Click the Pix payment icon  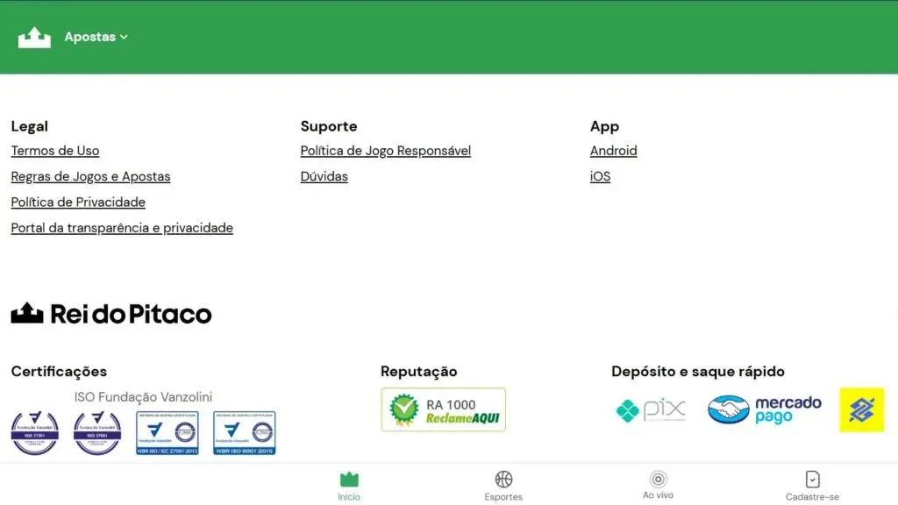click(x=649, y=409)
